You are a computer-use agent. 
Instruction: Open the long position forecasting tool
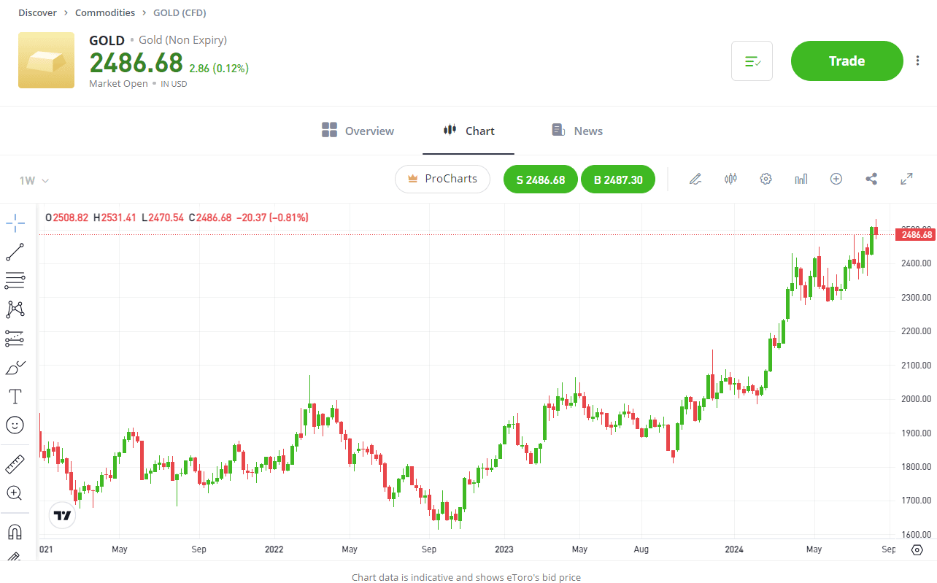[x=15, y=338]
